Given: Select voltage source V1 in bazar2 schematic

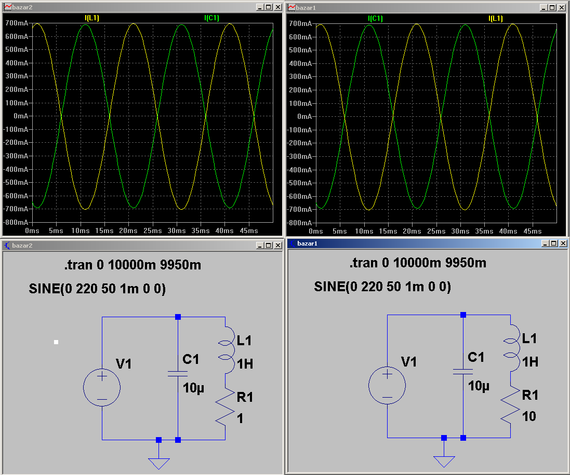Looking at the screenshot, I should click(102, 388).
